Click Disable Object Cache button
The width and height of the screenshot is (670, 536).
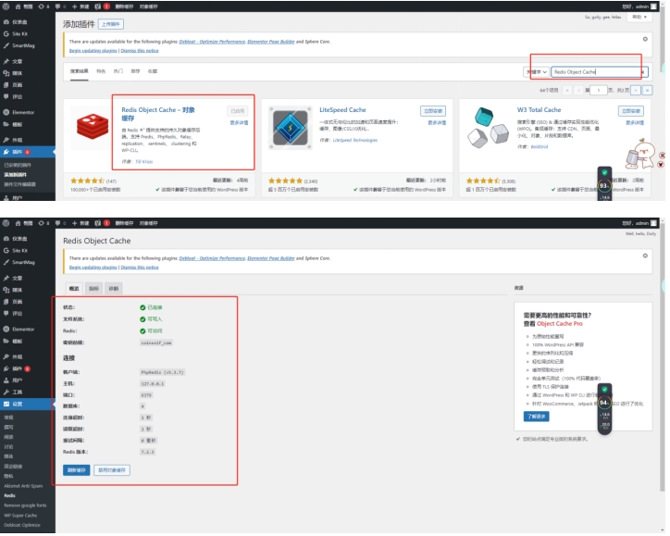tap(112, 470)
